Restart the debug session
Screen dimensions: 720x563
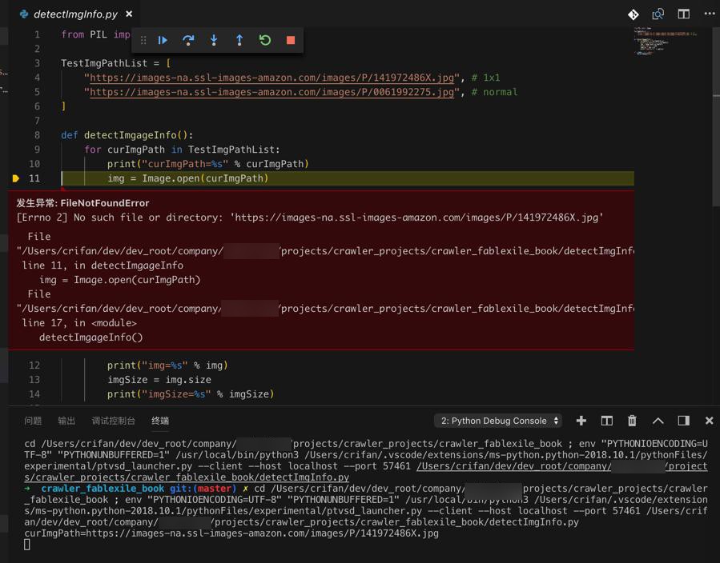(265, 40)
